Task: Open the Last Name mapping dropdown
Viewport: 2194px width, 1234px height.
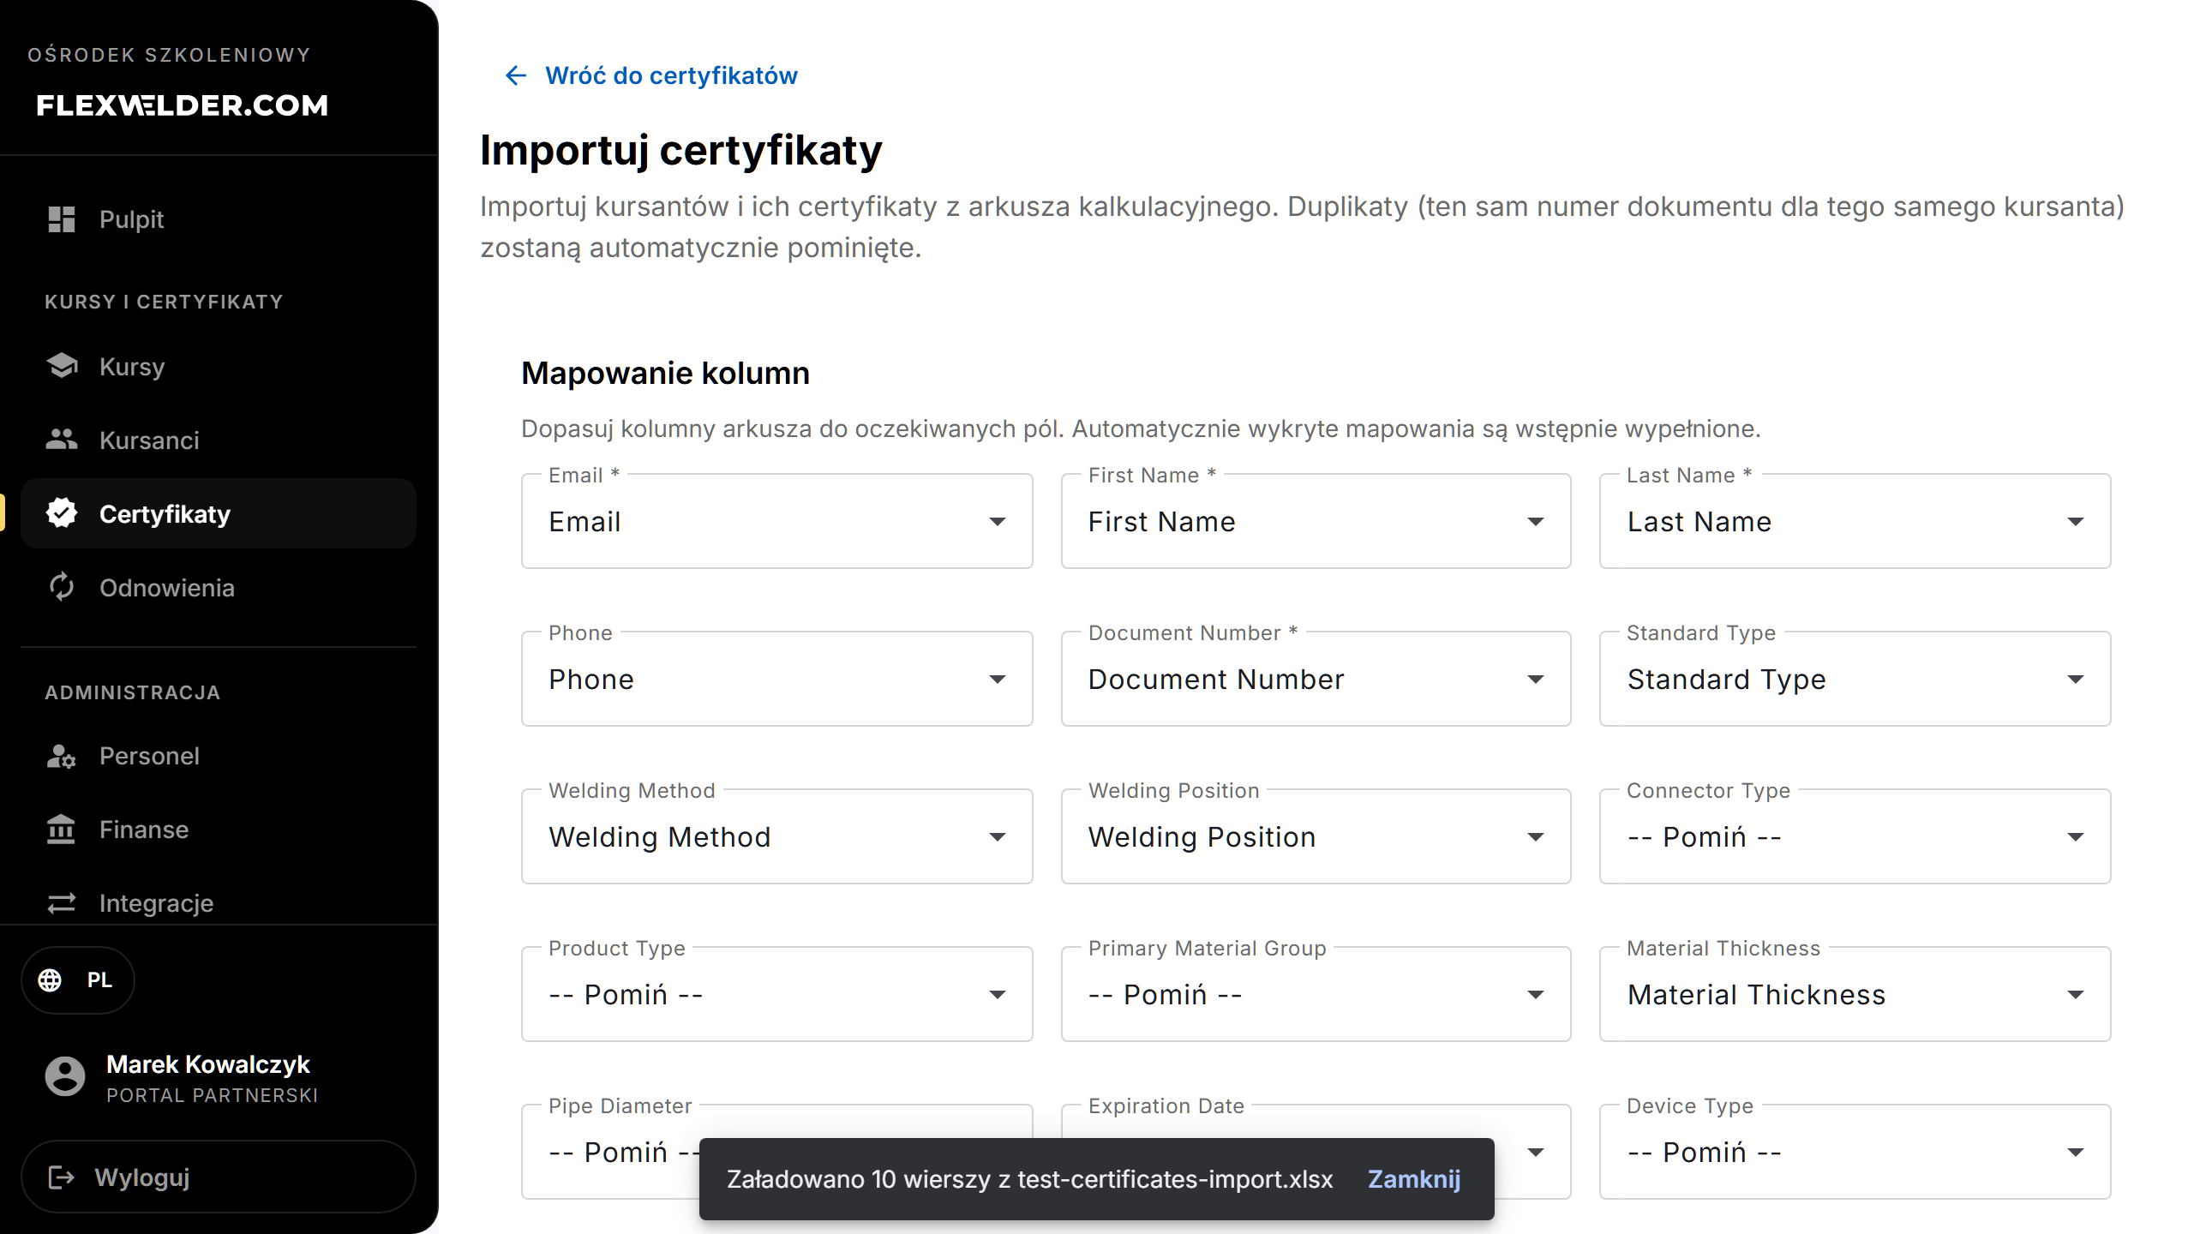Action: (1855, 521)
